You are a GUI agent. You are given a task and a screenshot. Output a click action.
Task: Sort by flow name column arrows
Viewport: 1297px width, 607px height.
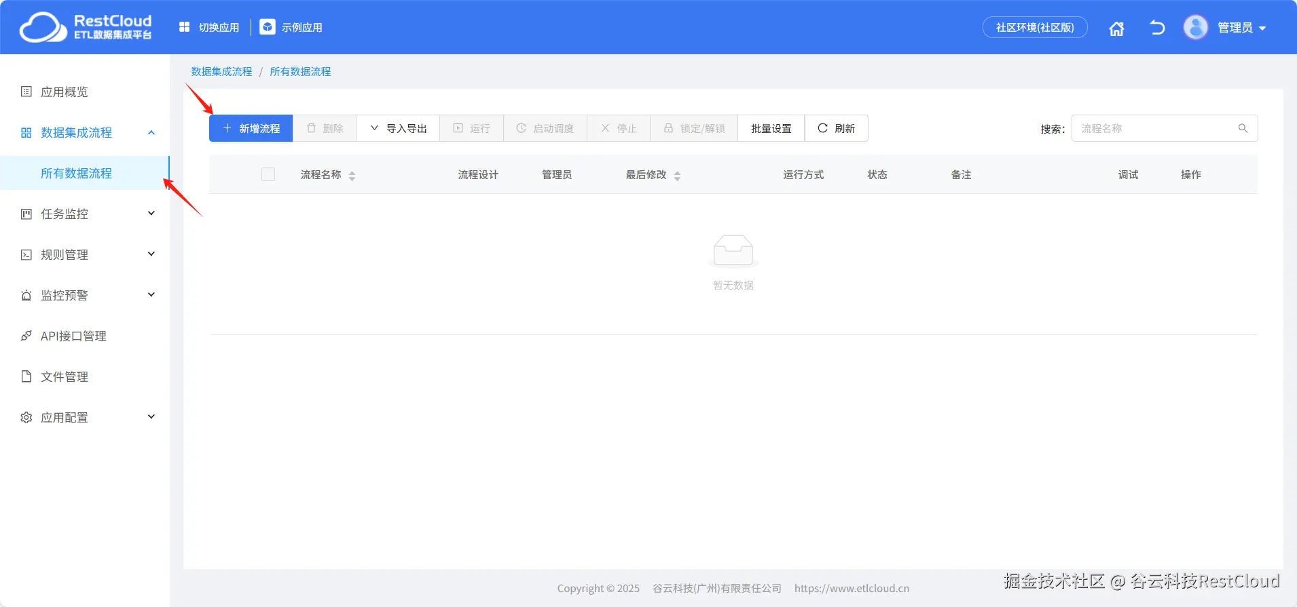coord(352,176)
